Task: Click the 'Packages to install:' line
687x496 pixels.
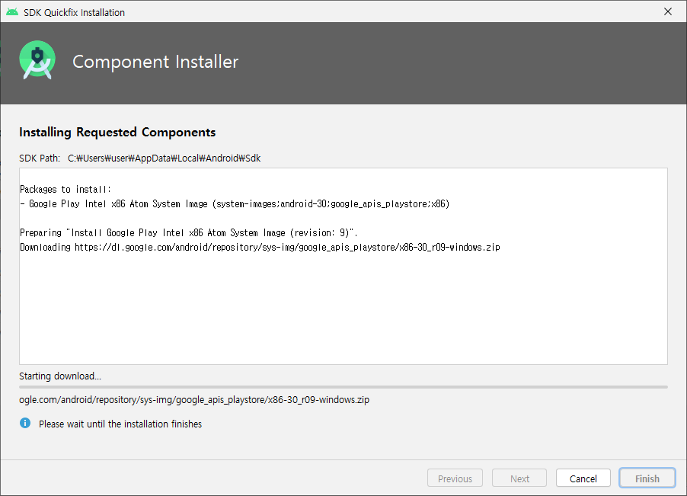Action: pos(66,189)
